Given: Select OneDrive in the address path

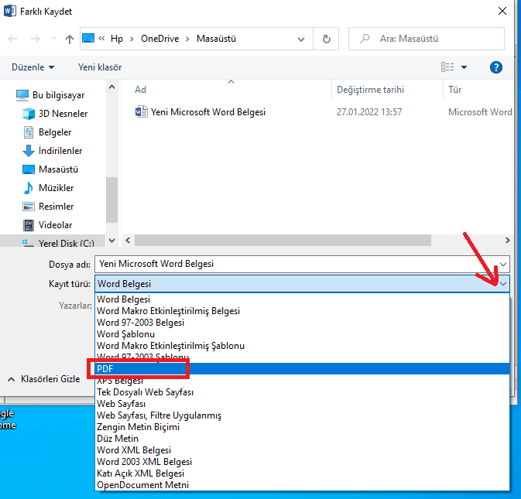Looking at the screenshot, I should [x=159, y=39].
